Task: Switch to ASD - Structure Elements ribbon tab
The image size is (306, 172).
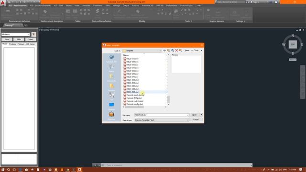Action: (40, 6)
